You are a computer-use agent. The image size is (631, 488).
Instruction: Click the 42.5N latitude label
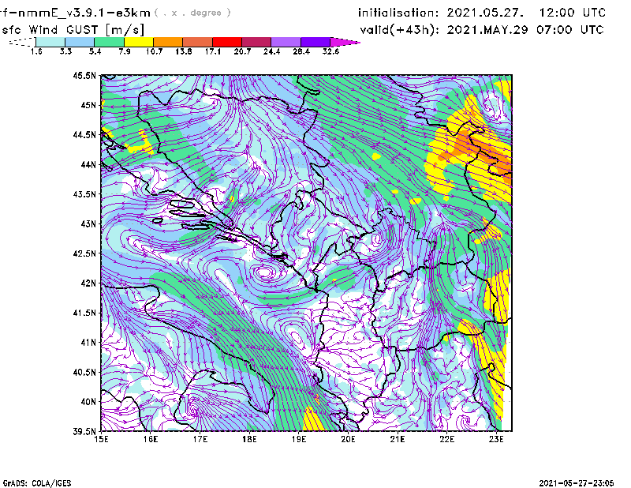pos(84,253)
